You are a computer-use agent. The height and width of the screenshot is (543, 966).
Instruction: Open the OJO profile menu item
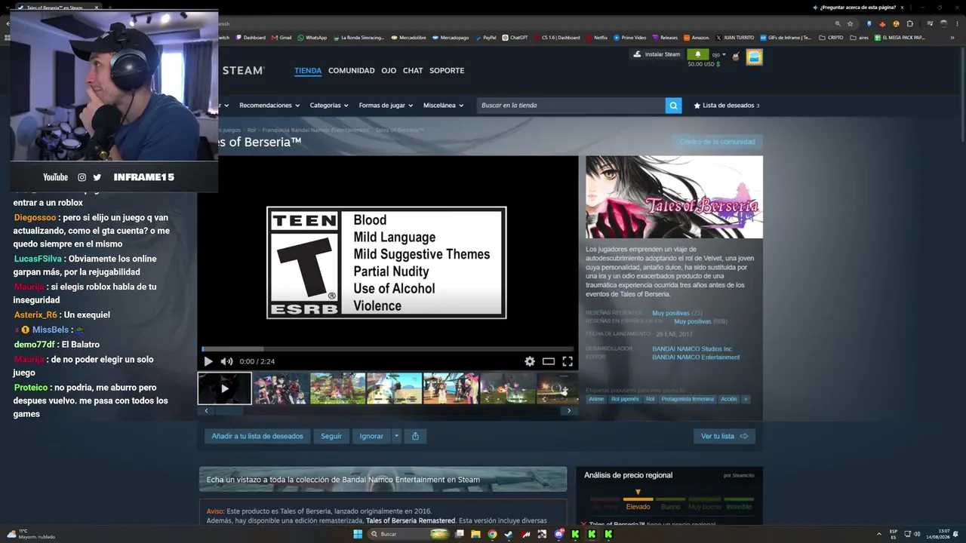[x=389, y=71]
